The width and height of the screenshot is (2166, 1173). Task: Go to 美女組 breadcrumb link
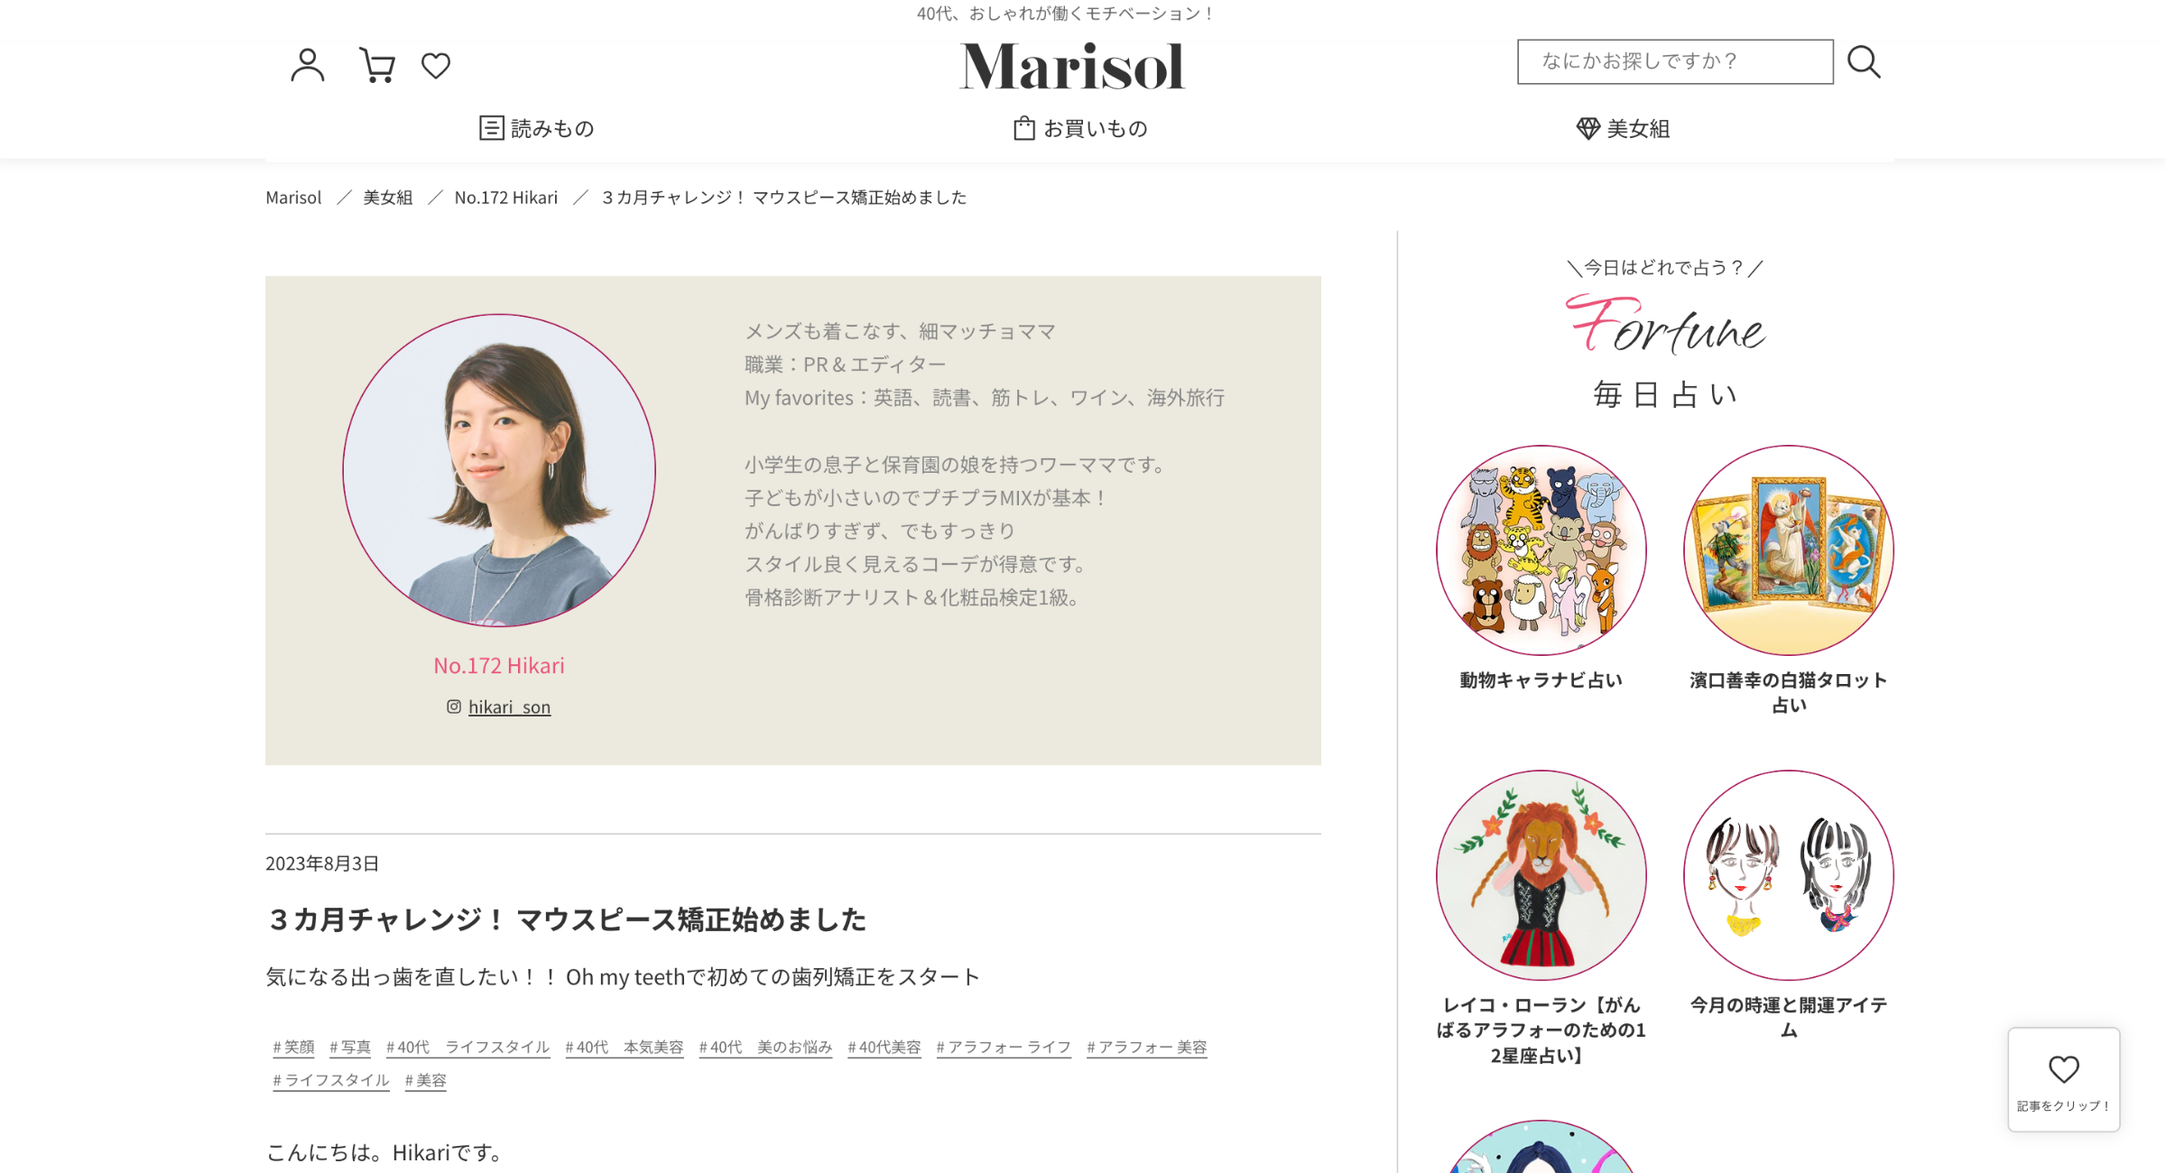click(388, 197)
